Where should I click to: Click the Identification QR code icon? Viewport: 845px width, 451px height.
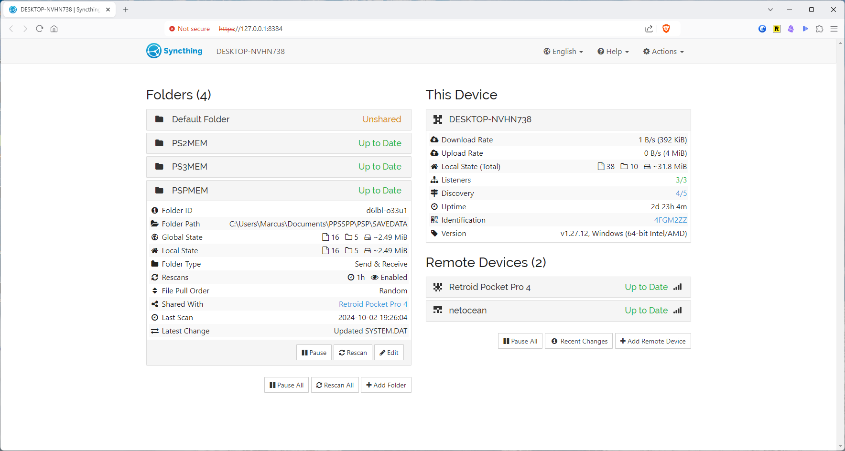coord(434,220)
